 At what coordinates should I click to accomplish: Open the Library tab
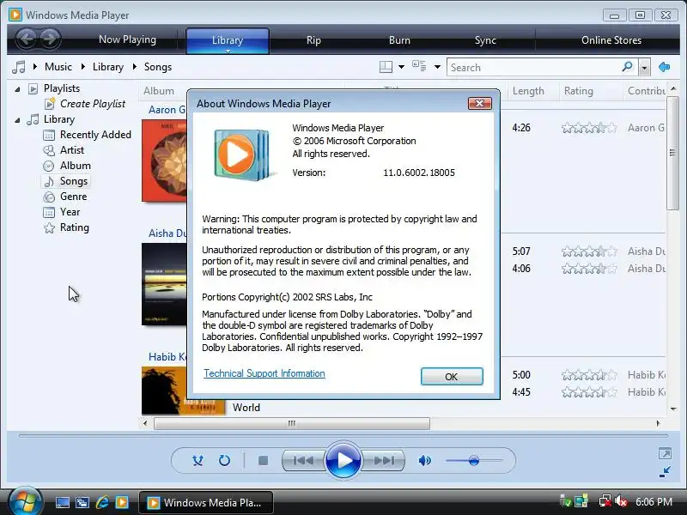pos(228,40)
